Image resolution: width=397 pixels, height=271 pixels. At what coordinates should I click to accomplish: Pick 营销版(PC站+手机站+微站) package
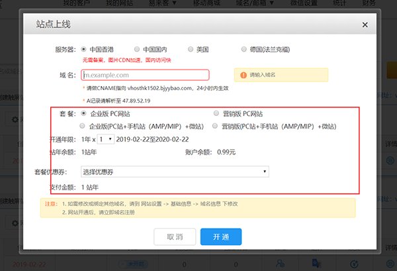point(216,126)
